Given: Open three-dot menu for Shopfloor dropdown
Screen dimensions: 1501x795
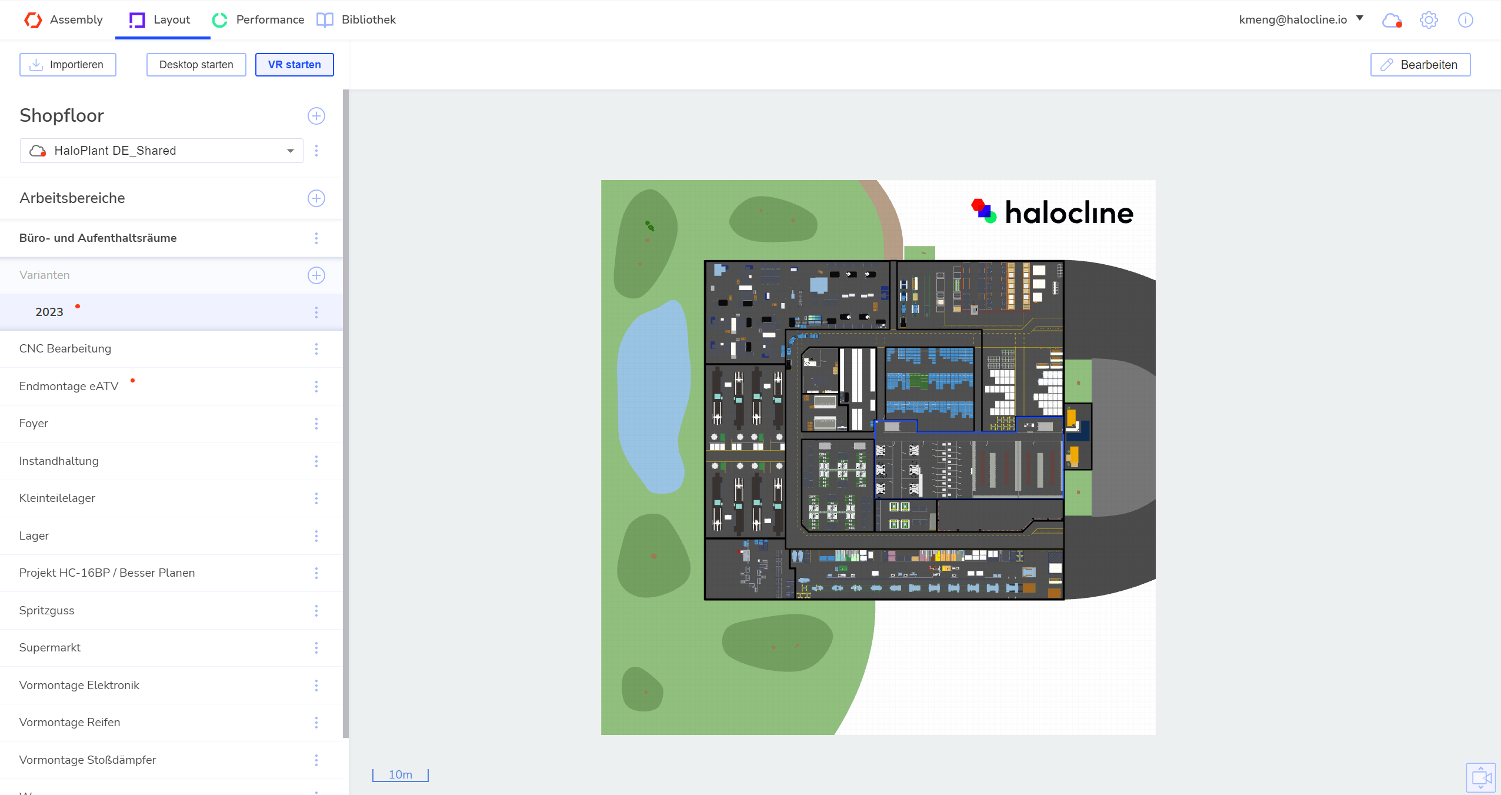Looking at the screenshot, I should tap(316, 151).
